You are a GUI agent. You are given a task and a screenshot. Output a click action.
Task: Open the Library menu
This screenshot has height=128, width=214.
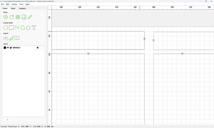pyautogui.click(x=14, y=4)
